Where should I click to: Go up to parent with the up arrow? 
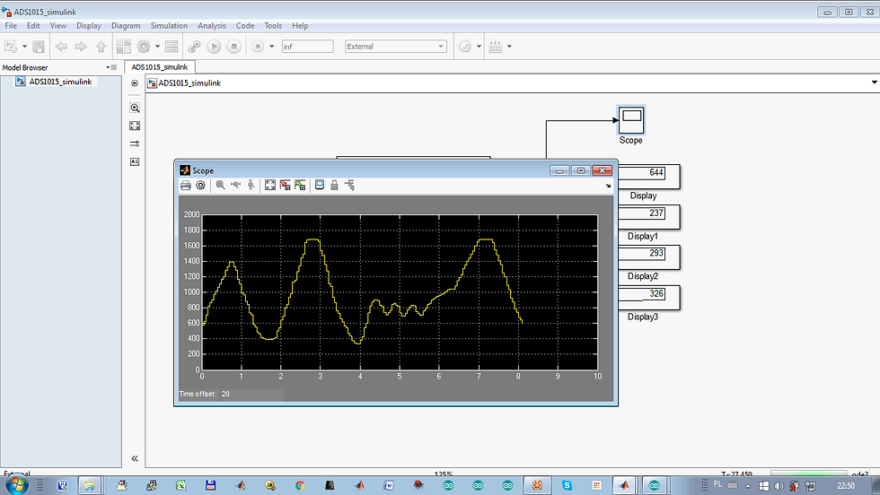101,47
